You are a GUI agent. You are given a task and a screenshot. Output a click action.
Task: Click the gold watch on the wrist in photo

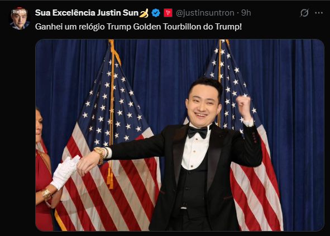point(100,155)
